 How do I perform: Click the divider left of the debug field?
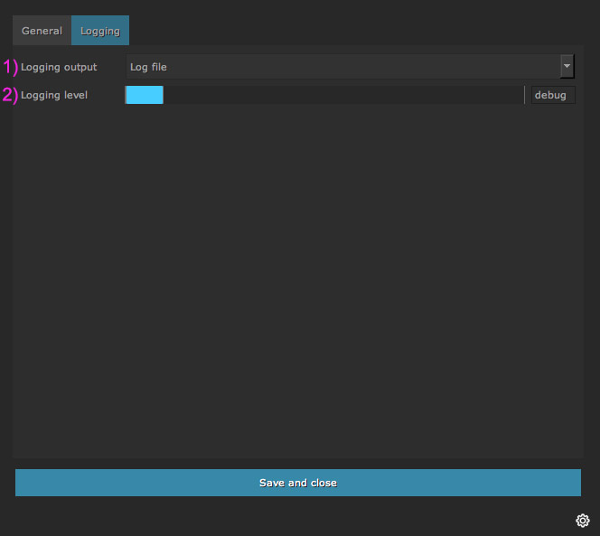tap(524, 95)
